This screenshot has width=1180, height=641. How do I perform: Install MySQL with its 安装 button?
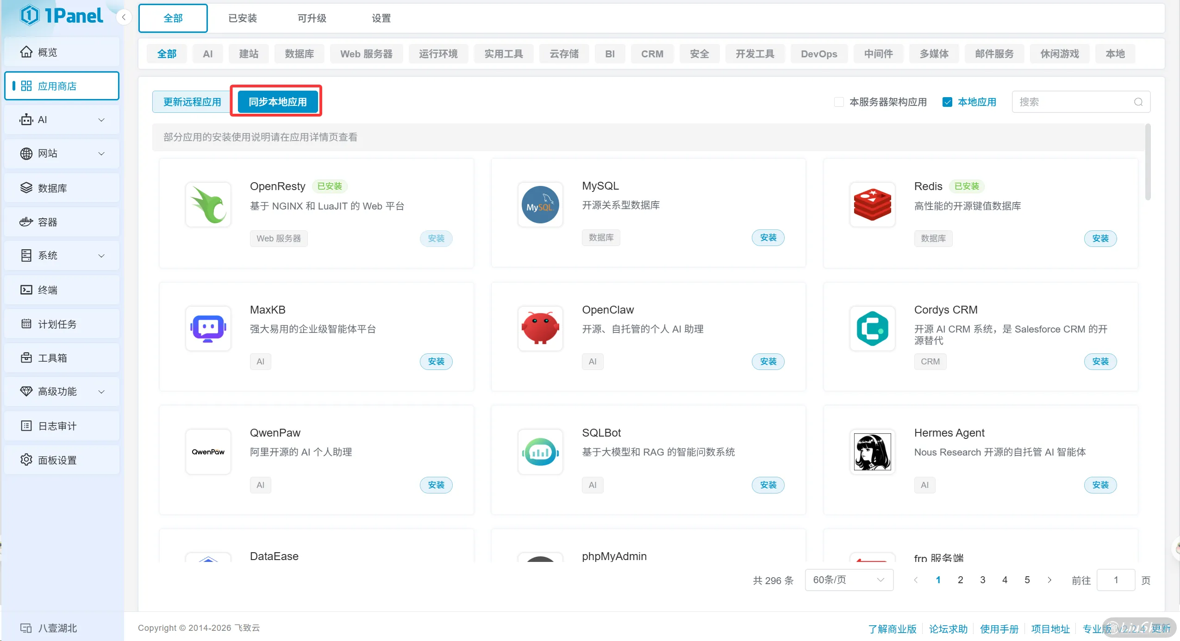(768, 238)
